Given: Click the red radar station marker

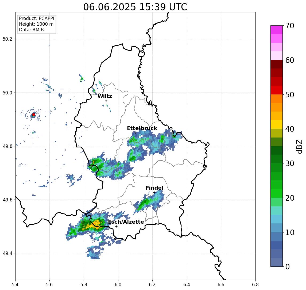Looking at the screenshot, I should click(34, 115).
